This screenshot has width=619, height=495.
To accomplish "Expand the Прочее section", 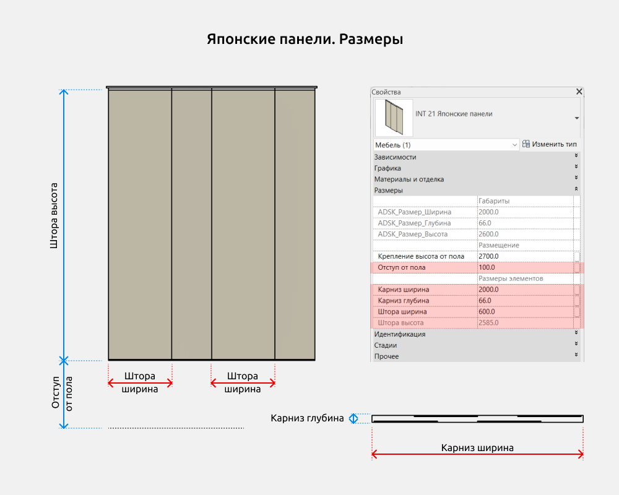I will point(576,355).
